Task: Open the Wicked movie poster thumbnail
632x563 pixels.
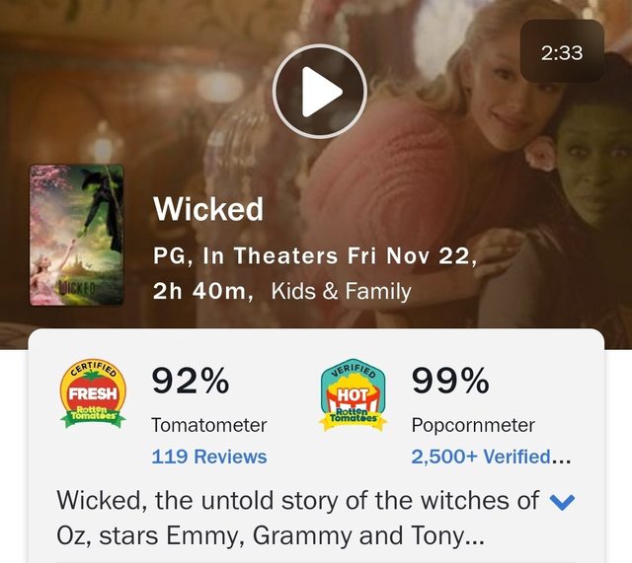Action: pyautogui.click(x=76, y=235)
